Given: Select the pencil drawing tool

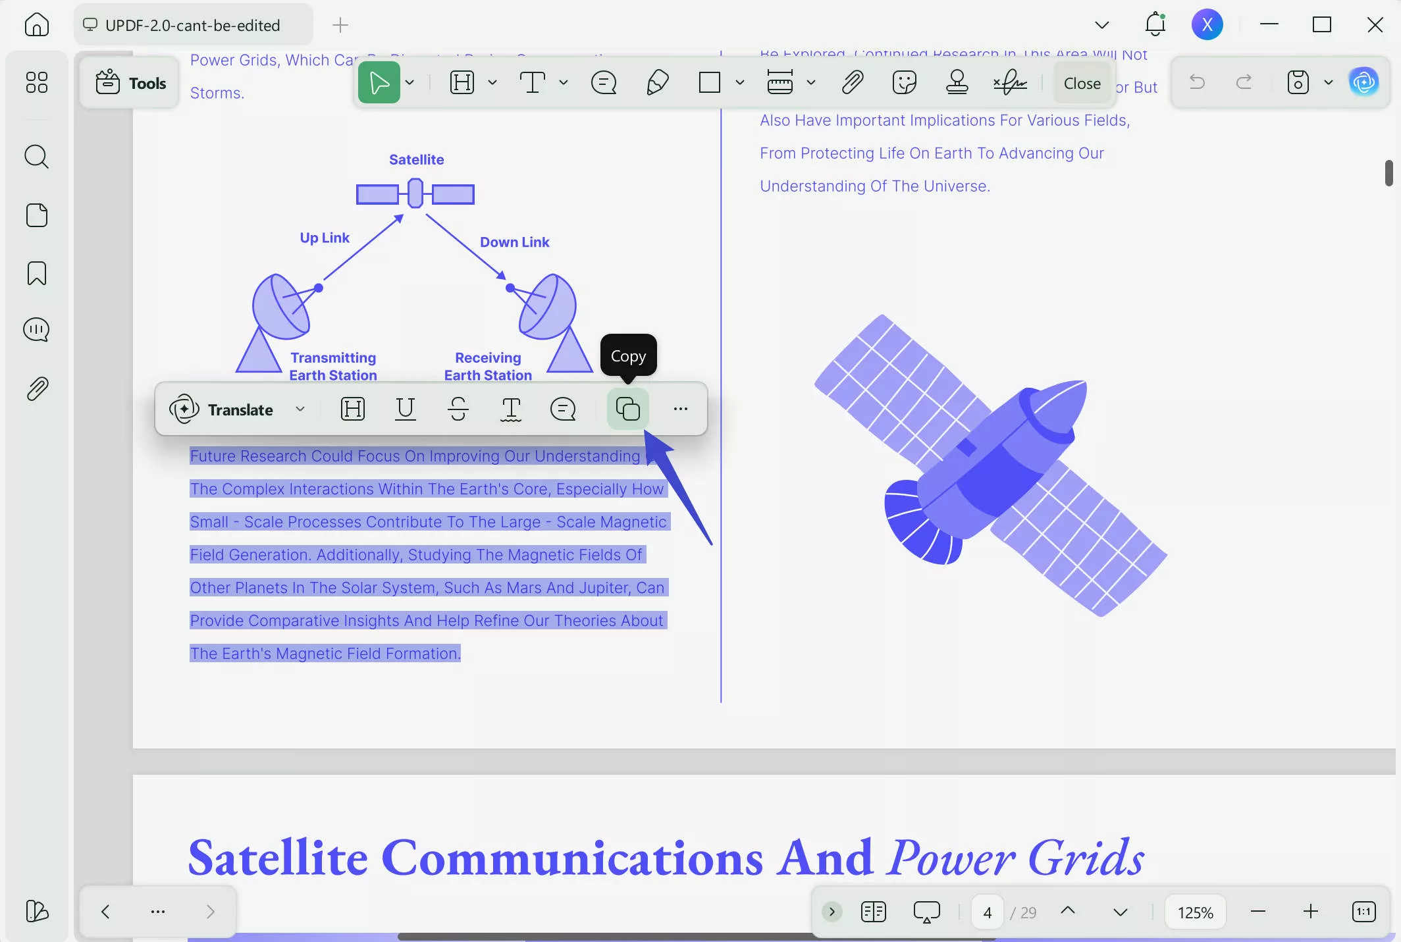Looking at the screenshot, I should click(x=657, y=83).
